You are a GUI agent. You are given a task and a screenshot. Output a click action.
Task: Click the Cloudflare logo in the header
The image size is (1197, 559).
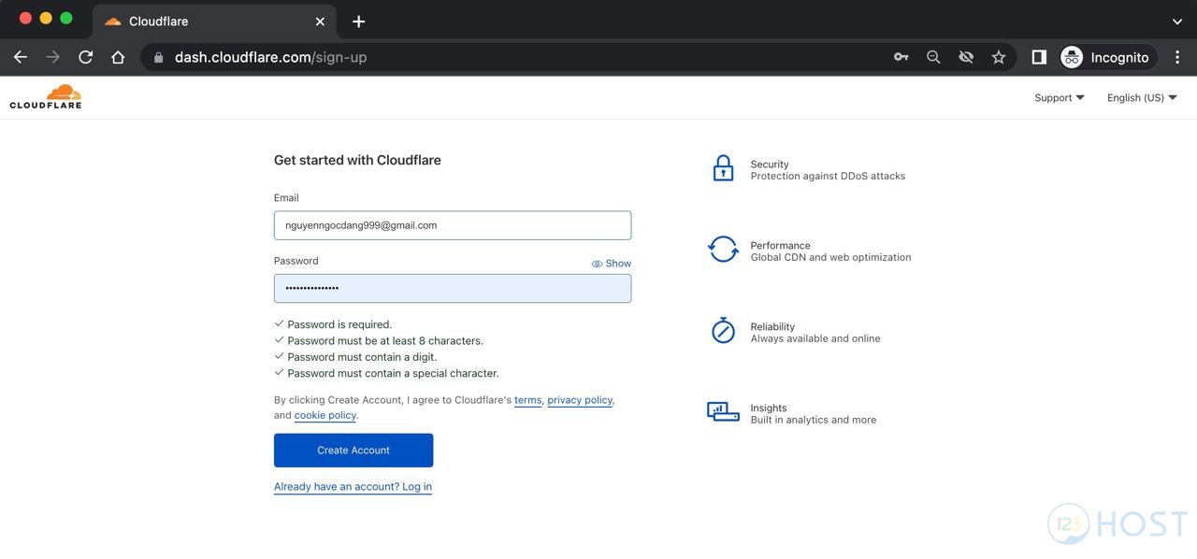[46, 96]
